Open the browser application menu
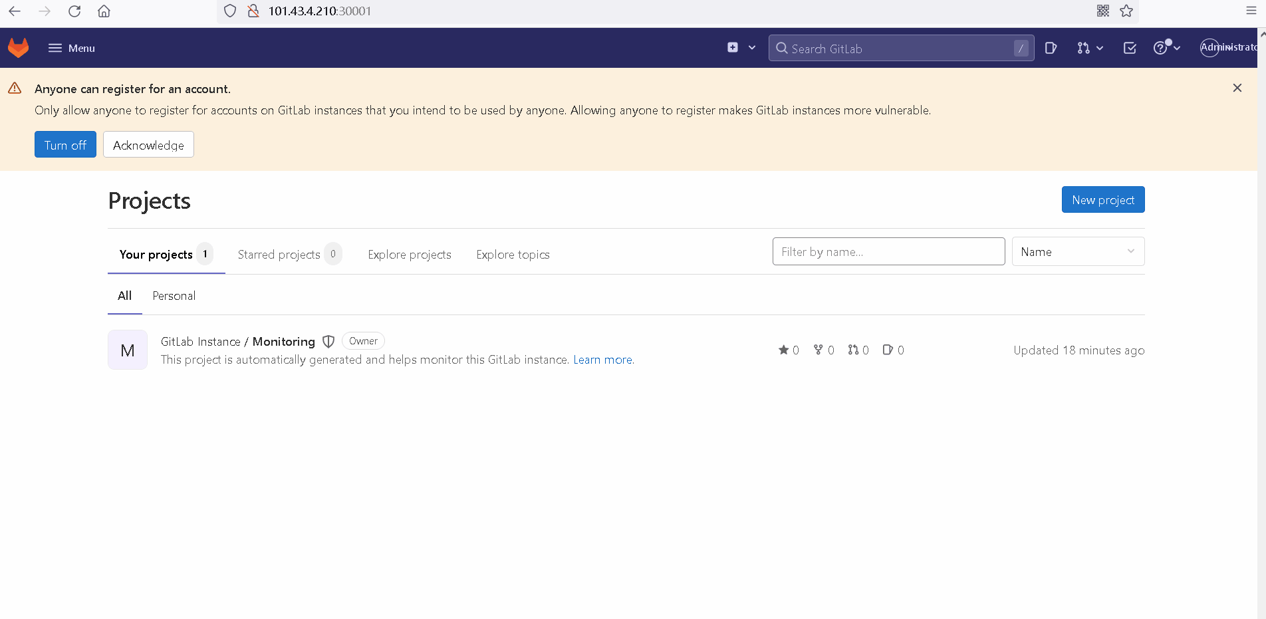 (1251, 11)
